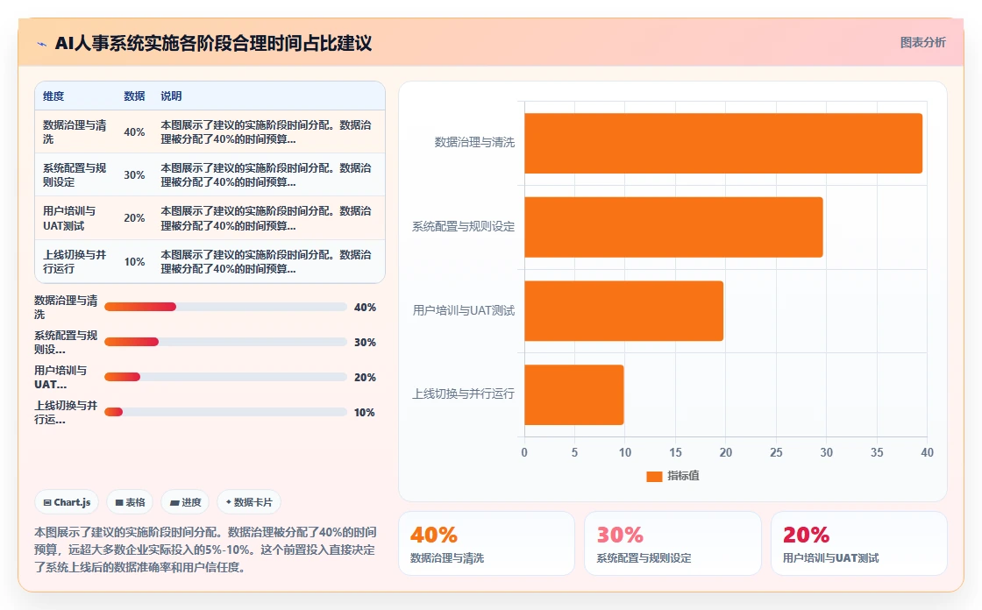Screen dimensions: 982x610
Task: Click the 30% value in the table
Action: tap(134, 174)
